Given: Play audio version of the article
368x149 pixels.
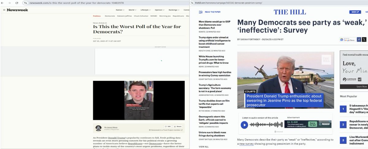Looking at the screenshot, I should tap(244, 125).
